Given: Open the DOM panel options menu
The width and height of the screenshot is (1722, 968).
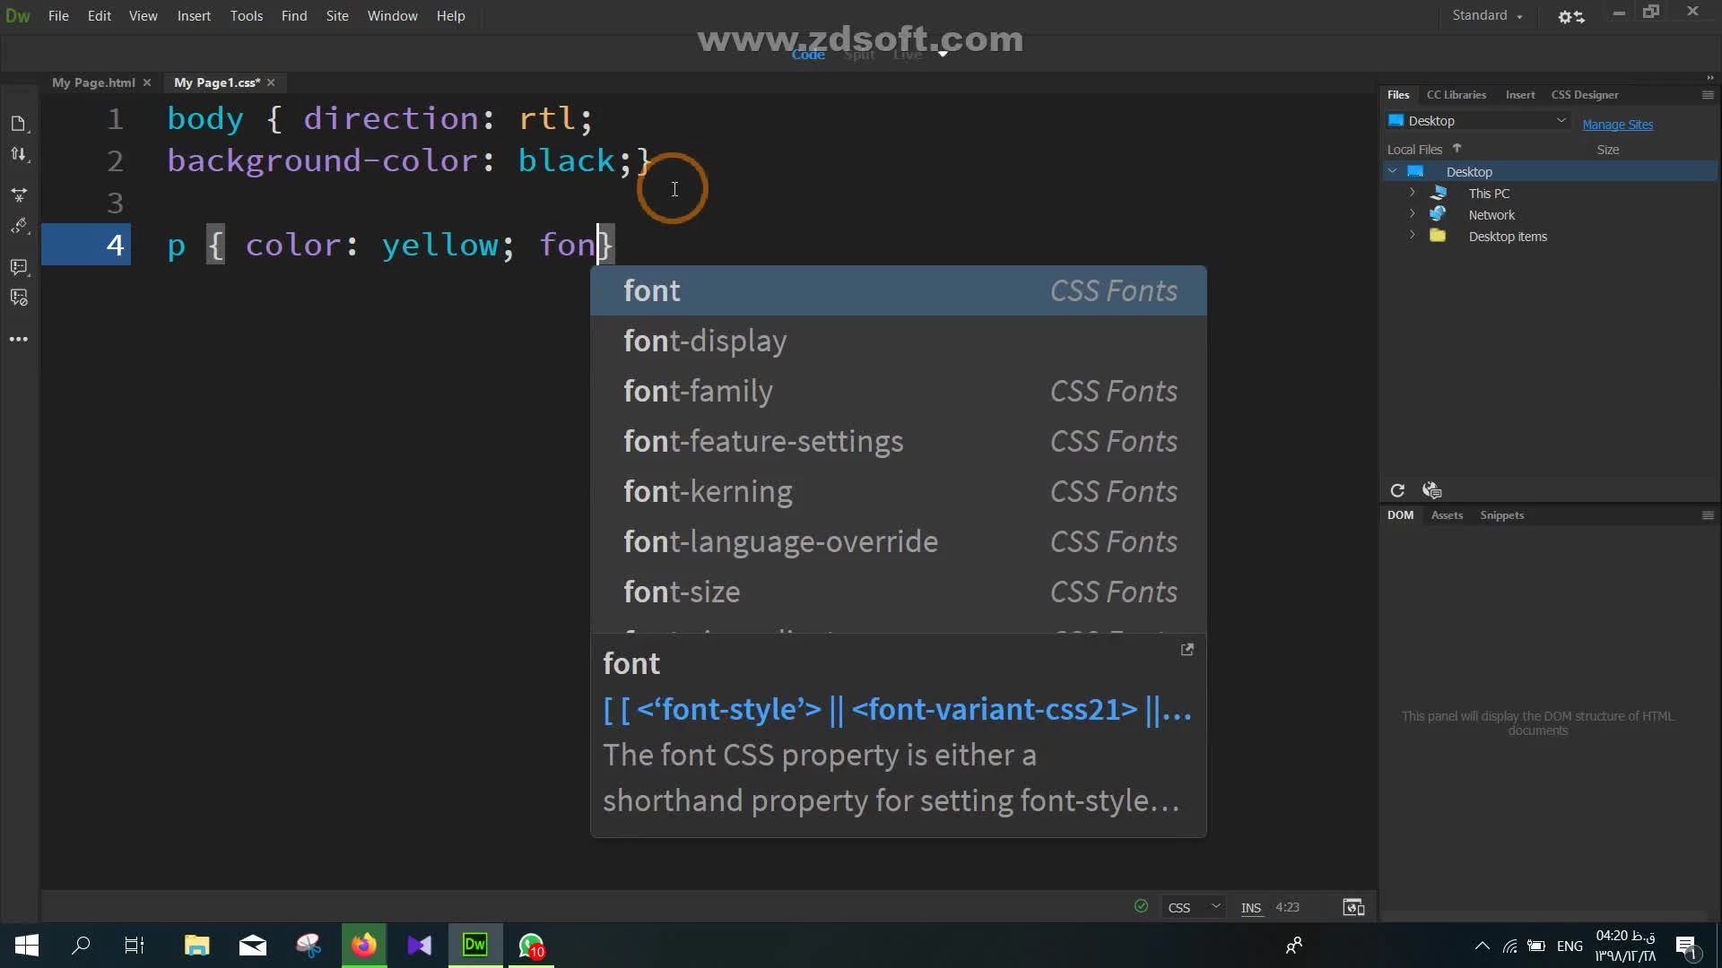Looking at the screenshot, I should click(x=1708, y=515).
